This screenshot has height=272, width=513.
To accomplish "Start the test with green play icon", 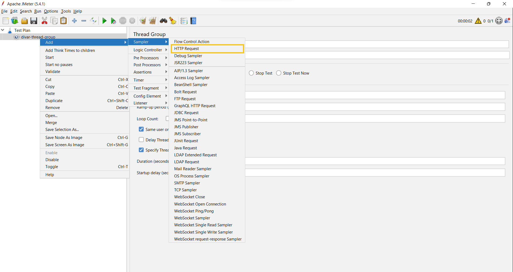I will [x=104, y=21].
